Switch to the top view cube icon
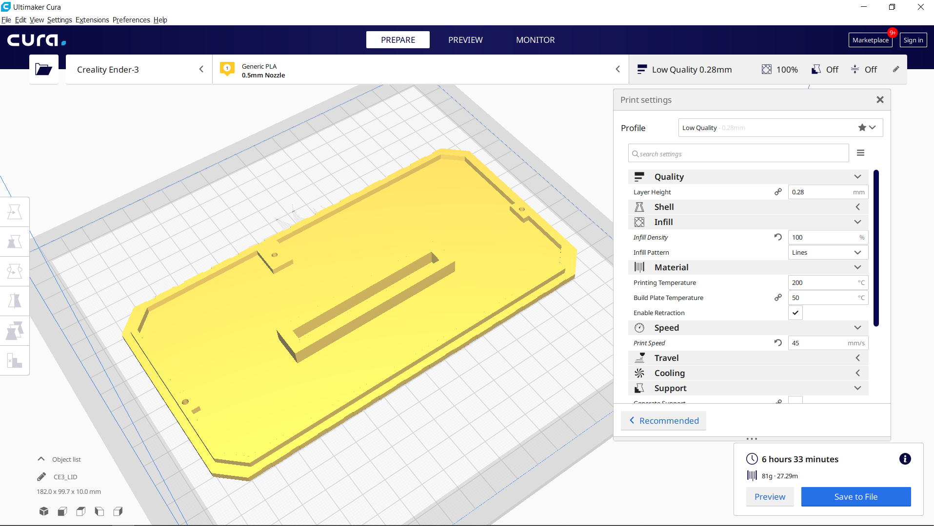934x526 pixels. coord(81,511)
